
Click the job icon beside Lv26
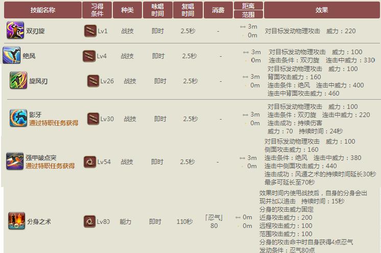click(93, 81)
